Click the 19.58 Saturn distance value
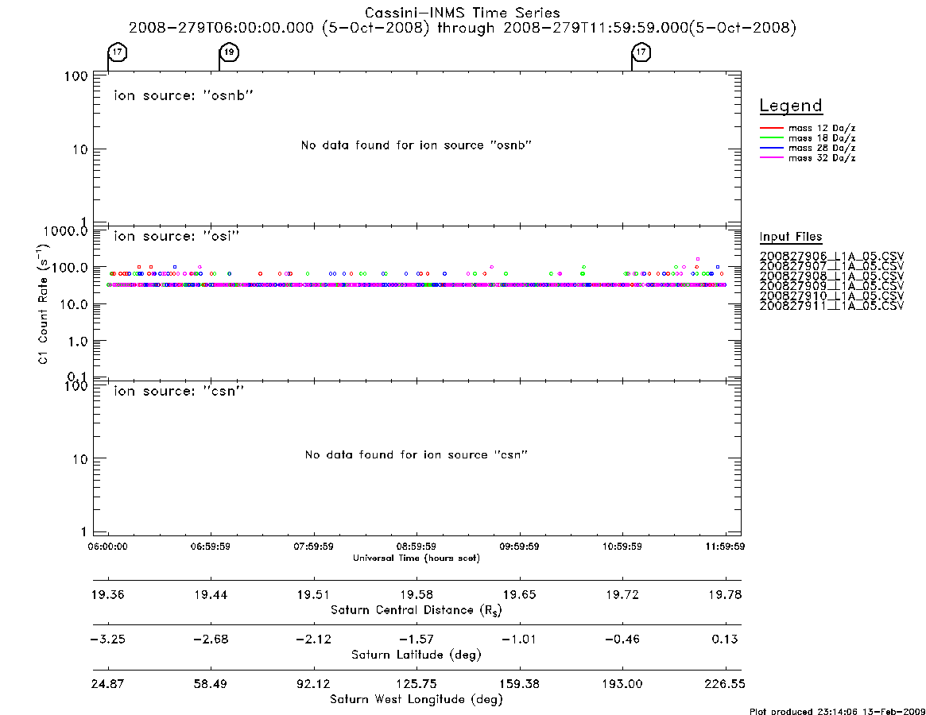 (417, 594)
